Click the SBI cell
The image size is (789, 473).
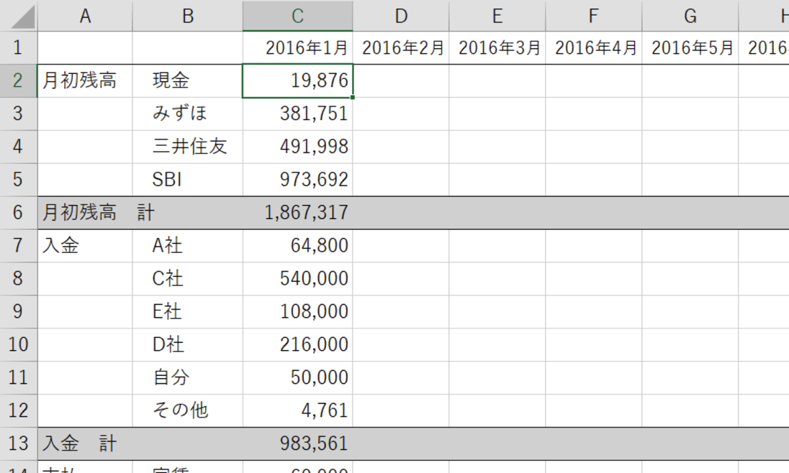pos(188,180)
